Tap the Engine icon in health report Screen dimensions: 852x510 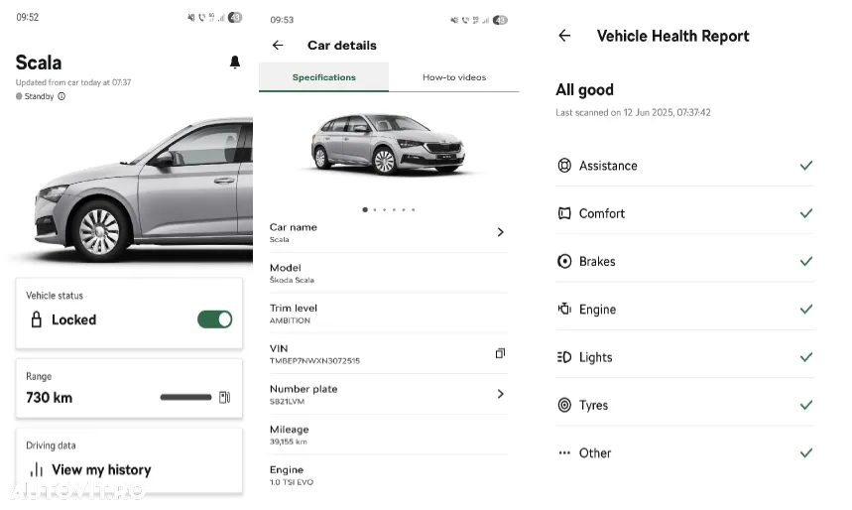564,309
